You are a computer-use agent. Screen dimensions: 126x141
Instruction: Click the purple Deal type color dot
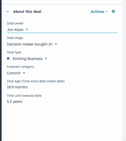click(8, 58)
